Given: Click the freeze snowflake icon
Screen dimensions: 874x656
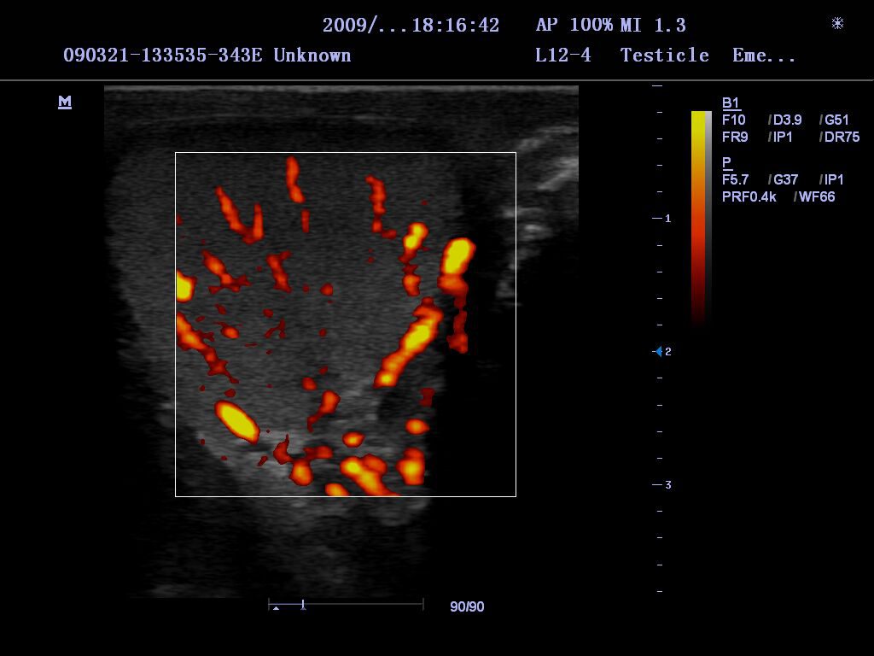Looking at the screenshot, I should point(837,23).
